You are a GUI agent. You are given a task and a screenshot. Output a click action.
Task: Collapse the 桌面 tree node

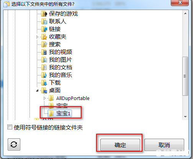tap(37, 90)
